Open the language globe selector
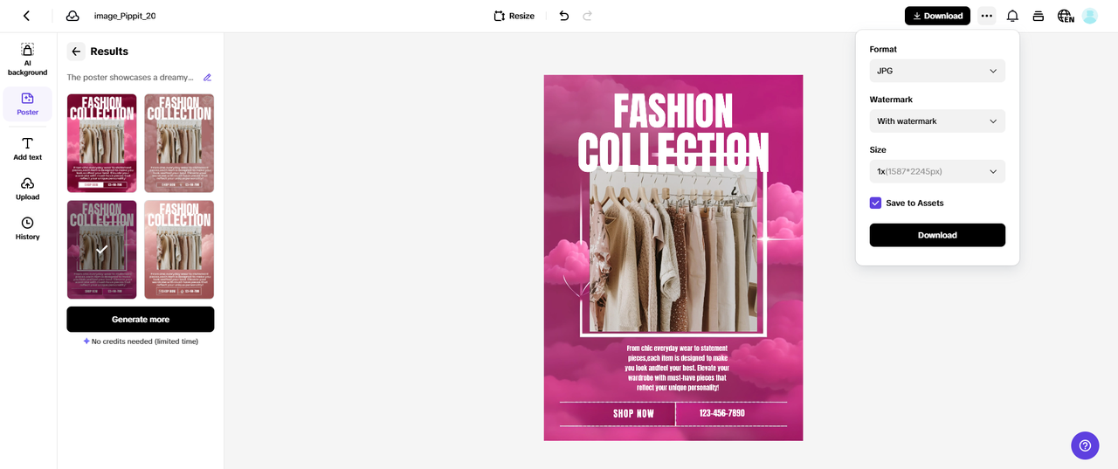The height and width of the screenshot is (469, 1118). coord(1065,16)
